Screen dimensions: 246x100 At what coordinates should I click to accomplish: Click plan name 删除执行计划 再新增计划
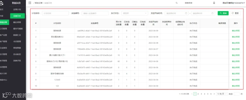[57, 61]
